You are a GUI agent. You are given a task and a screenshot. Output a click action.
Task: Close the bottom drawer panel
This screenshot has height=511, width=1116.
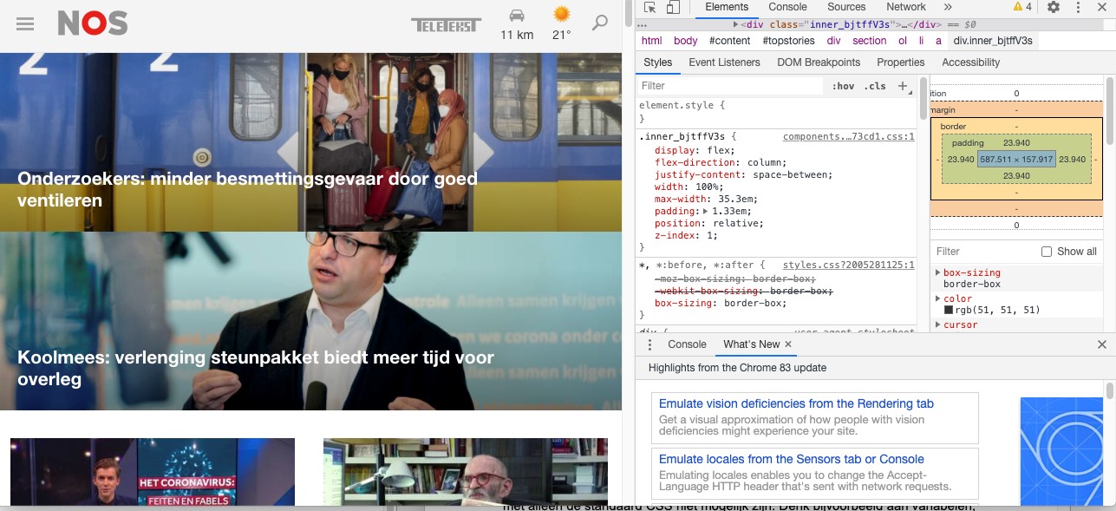[1102, 344]
